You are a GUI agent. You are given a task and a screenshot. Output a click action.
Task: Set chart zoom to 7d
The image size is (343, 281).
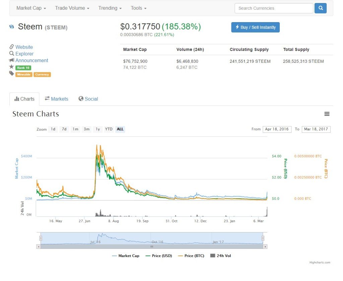tap(64, 129)
